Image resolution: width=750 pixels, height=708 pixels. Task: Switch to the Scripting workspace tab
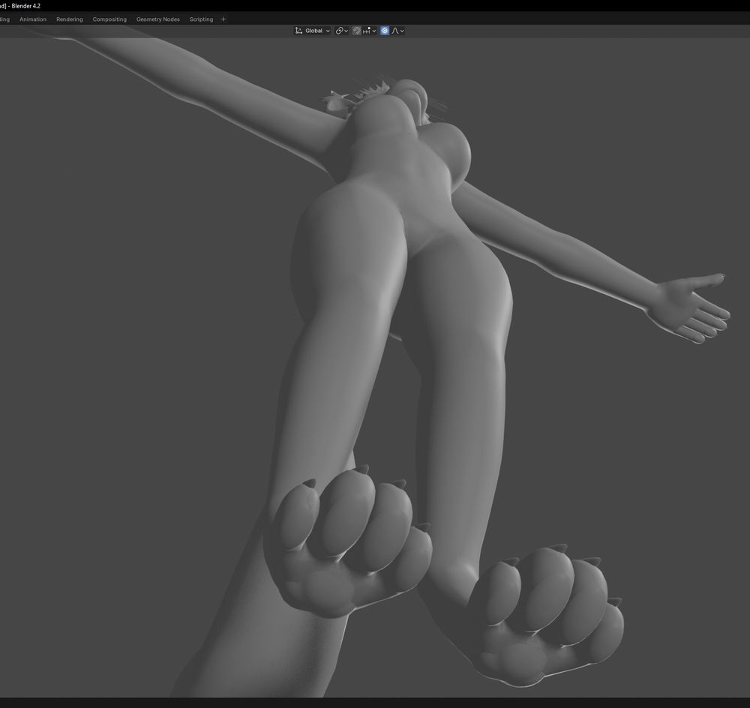201,19
